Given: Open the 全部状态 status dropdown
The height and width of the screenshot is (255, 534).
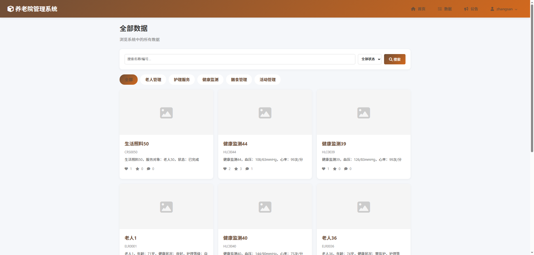Looking at the screenshot, I should [370, 59].
